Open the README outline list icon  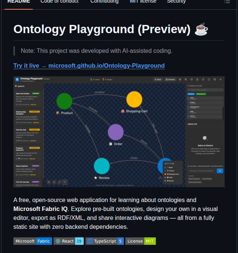[x=227, y=2]
